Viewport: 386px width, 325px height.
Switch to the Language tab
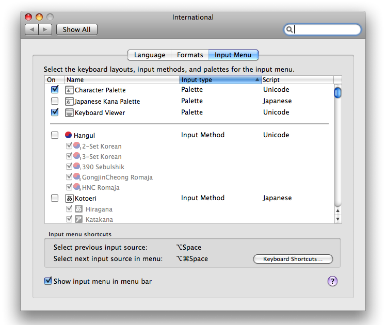click(150, 55)
